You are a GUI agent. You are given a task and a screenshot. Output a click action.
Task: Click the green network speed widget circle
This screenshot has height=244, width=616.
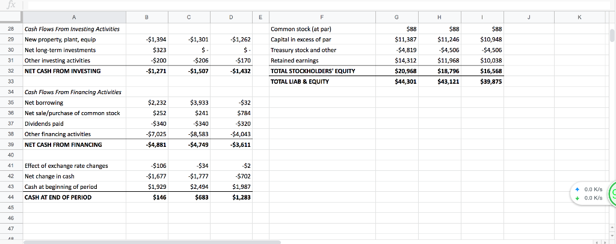coord(612,195)
